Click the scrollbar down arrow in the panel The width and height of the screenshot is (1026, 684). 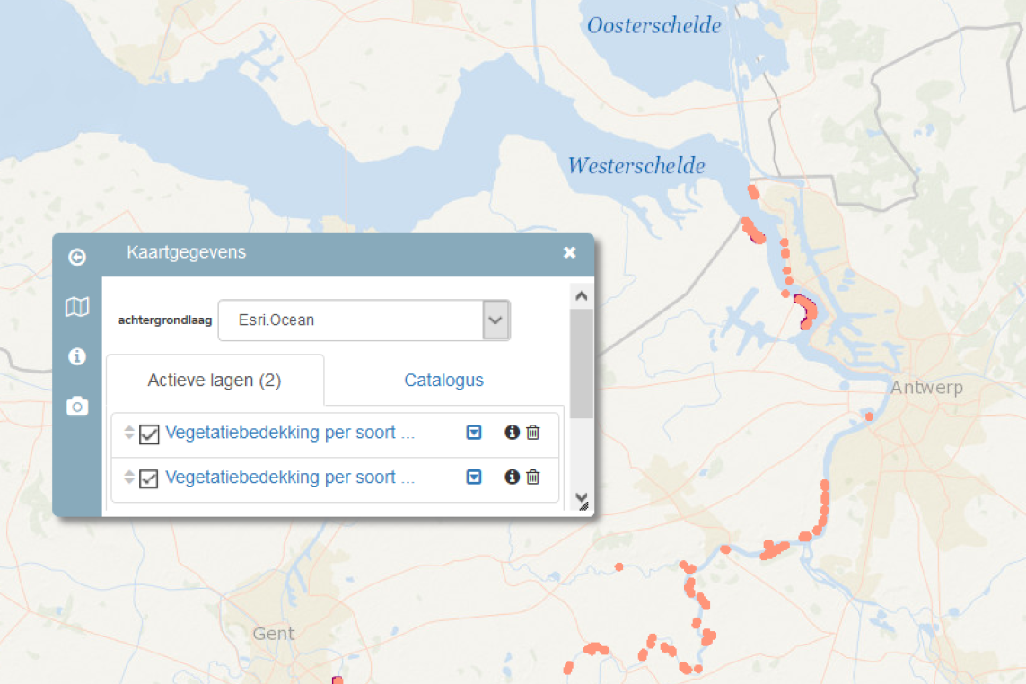click(581, 499)
